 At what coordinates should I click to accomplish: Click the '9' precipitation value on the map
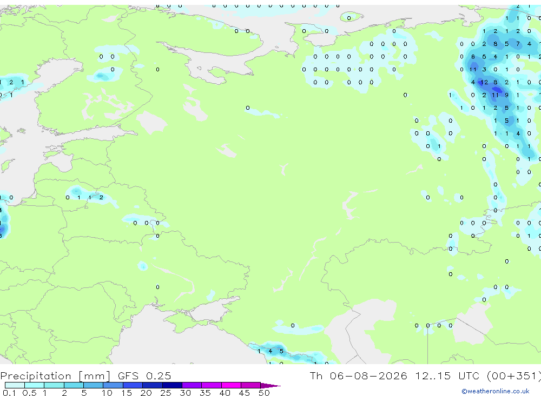coord(506,95)
